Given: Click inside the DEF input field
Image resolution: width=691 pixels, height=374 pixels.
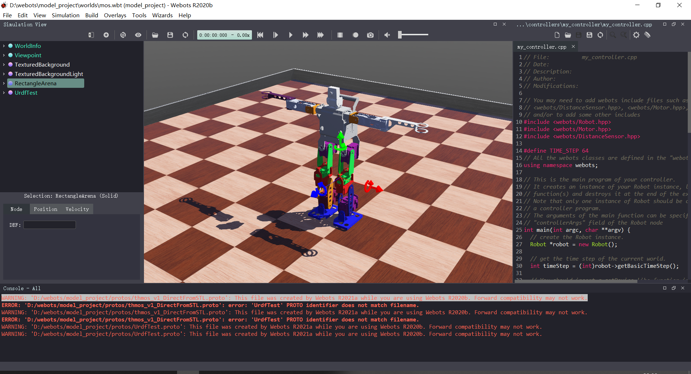Looking at the screenshot, I should [x=49, y=225].
